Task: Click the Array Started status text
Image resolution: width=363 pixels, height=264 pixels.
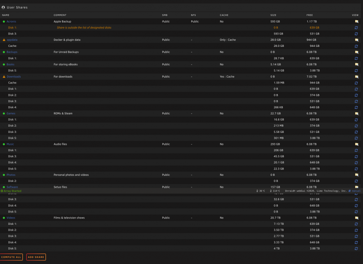Action: [x=12, y=191]
